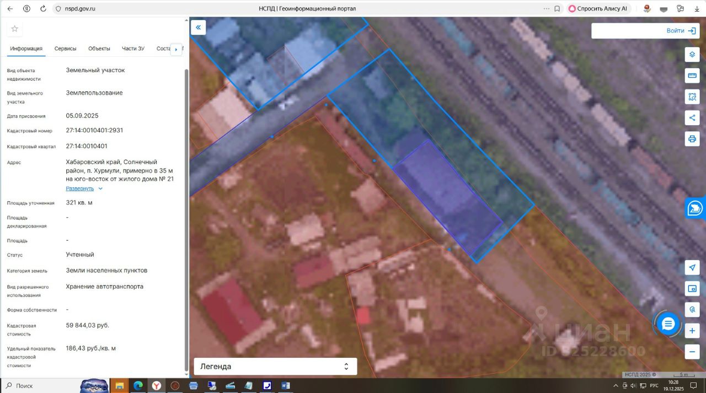Expand the full address with chevron
Screen dimensions: 706x393
[x=100, y=189]
